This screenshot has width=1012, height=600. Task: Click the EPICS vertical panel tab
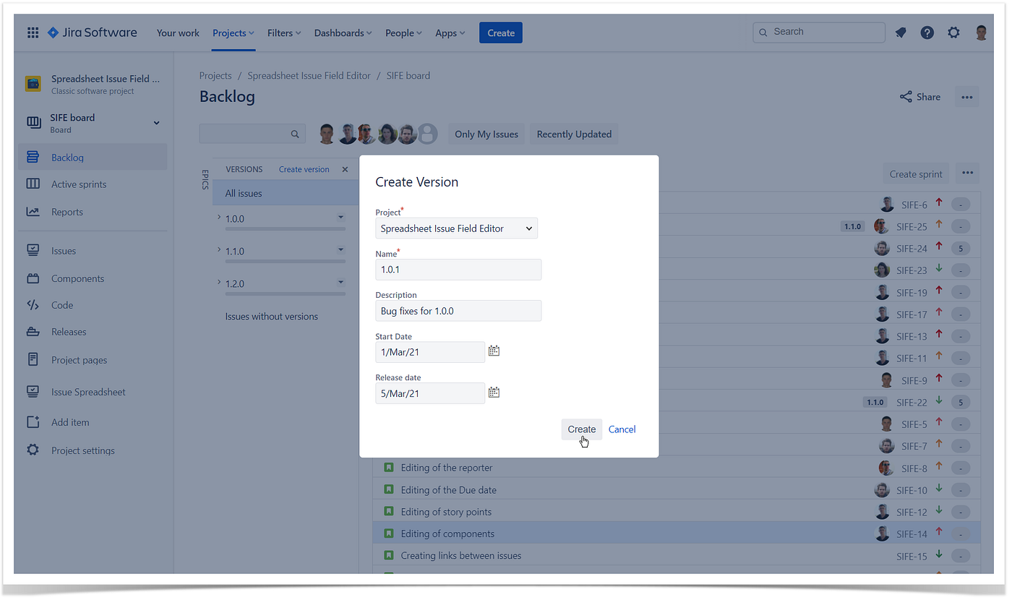(x=205, y=180)
